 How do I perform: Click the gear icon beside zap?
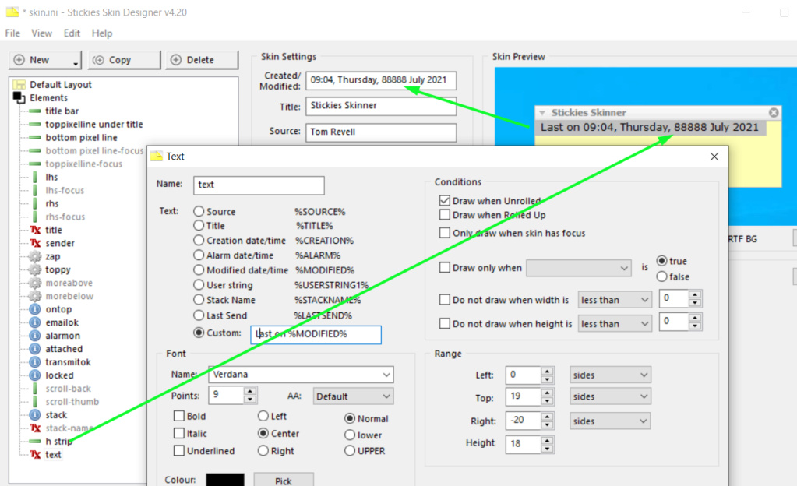(x=35, y=256)
